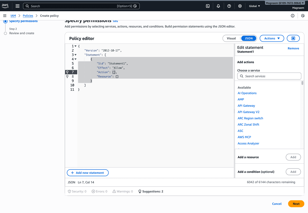Select the Specify permissions step radio

coord(5,21)
